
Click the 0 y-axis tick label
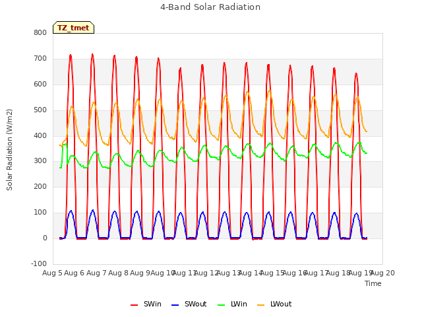45,238
